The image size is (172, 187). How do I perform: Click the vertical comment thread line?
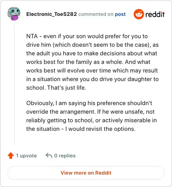(x=14, y=84)
